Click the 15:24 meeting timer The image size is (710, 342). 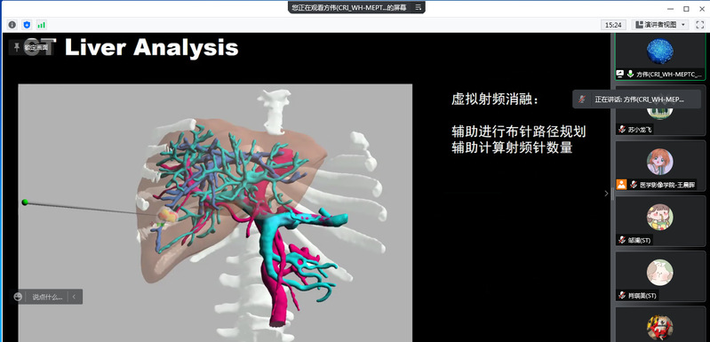coord(613,25)
